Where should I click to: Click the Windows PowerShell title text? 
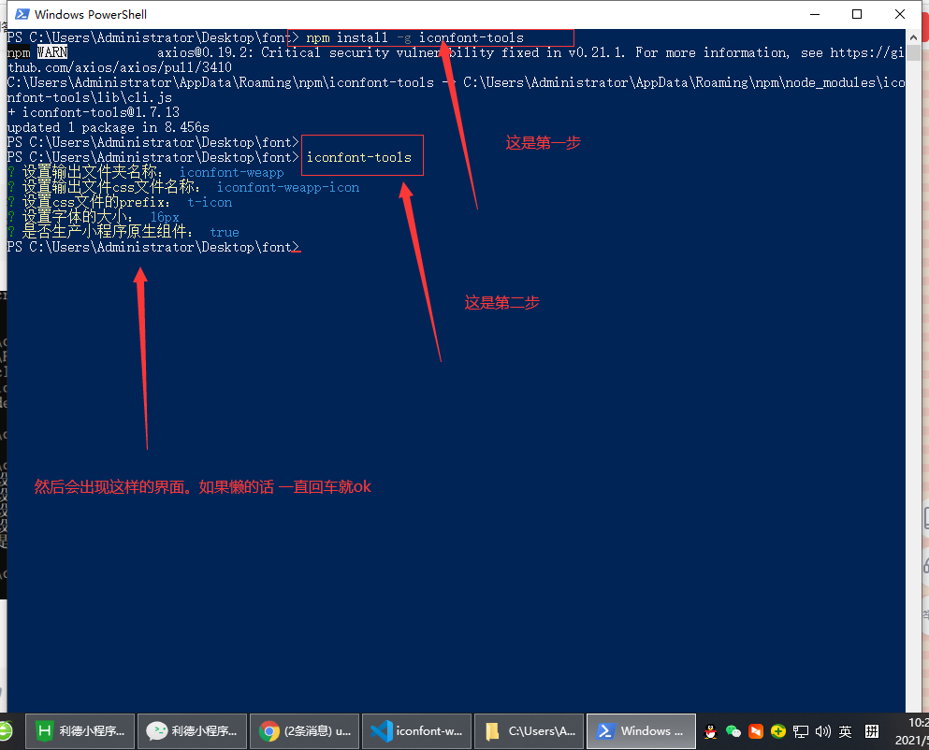tap(91, 14)
